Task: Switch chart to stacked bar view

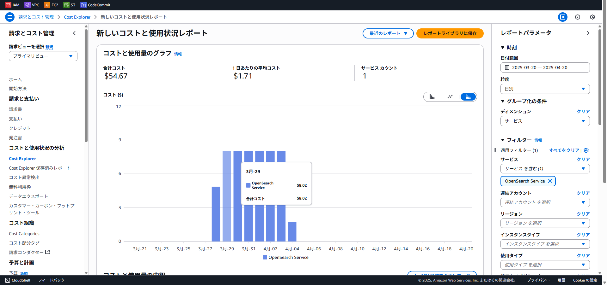Action: pyautogui.click(x=468, y=97)
